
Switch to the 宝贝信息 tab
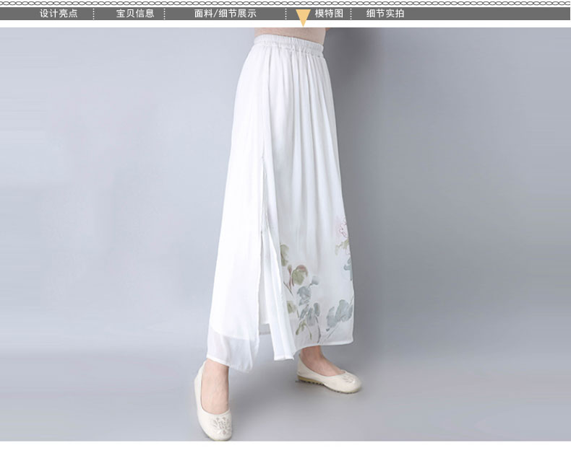click(x=135, y=14)
